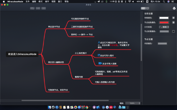This screenshot has height=110, width=177.
Task: Open the MiraculousNode application menu
Action: (x=15, y=1)
